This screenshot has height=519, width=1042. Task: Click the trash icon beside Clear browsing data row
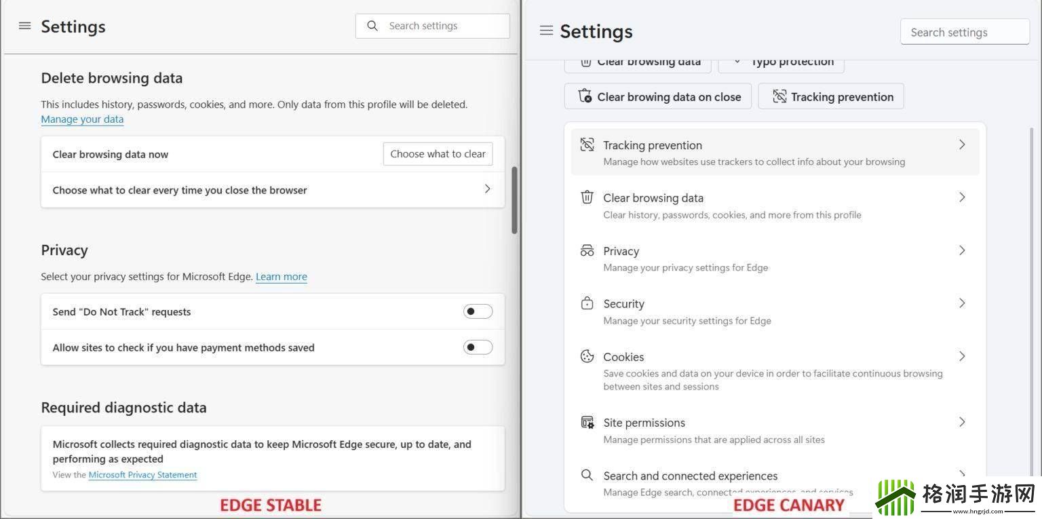tap(587, 197)
